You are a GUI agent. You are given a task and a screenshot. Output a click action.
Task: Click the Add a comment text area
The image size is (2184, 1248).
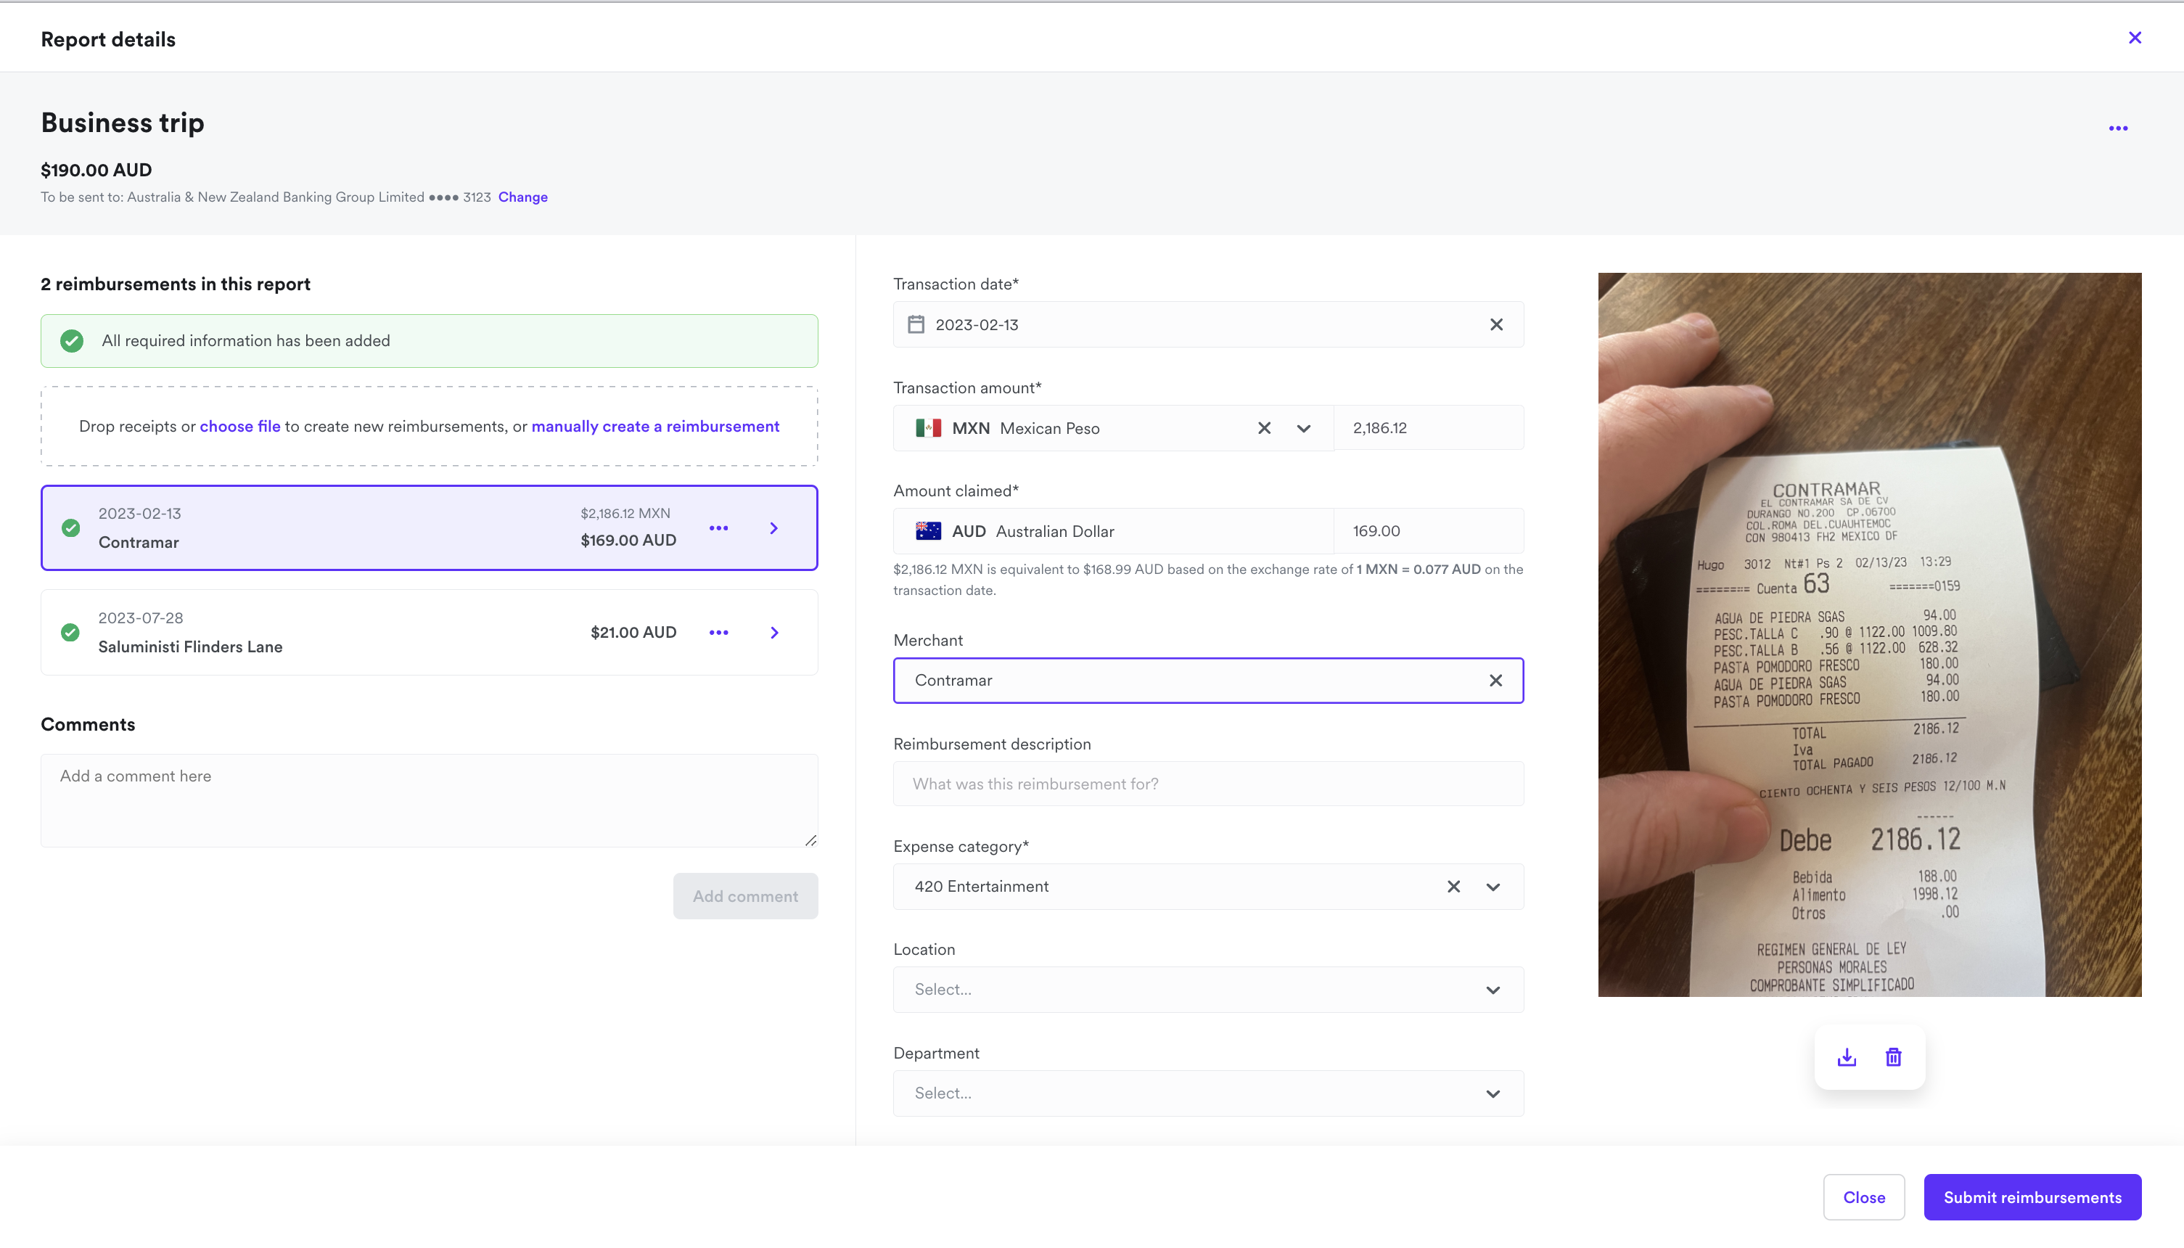pyautogui.click(x=429, y=800)
